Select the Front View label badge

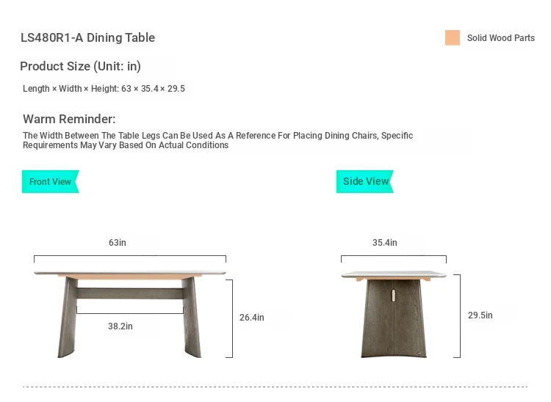tap(50, 182)
